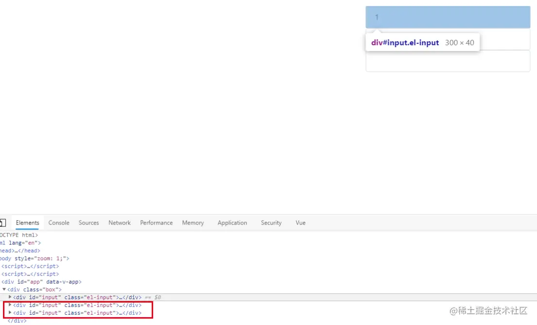The image size is (537, 325).
Task: Select the html lang="en" node
Action: tap(20, 243)
